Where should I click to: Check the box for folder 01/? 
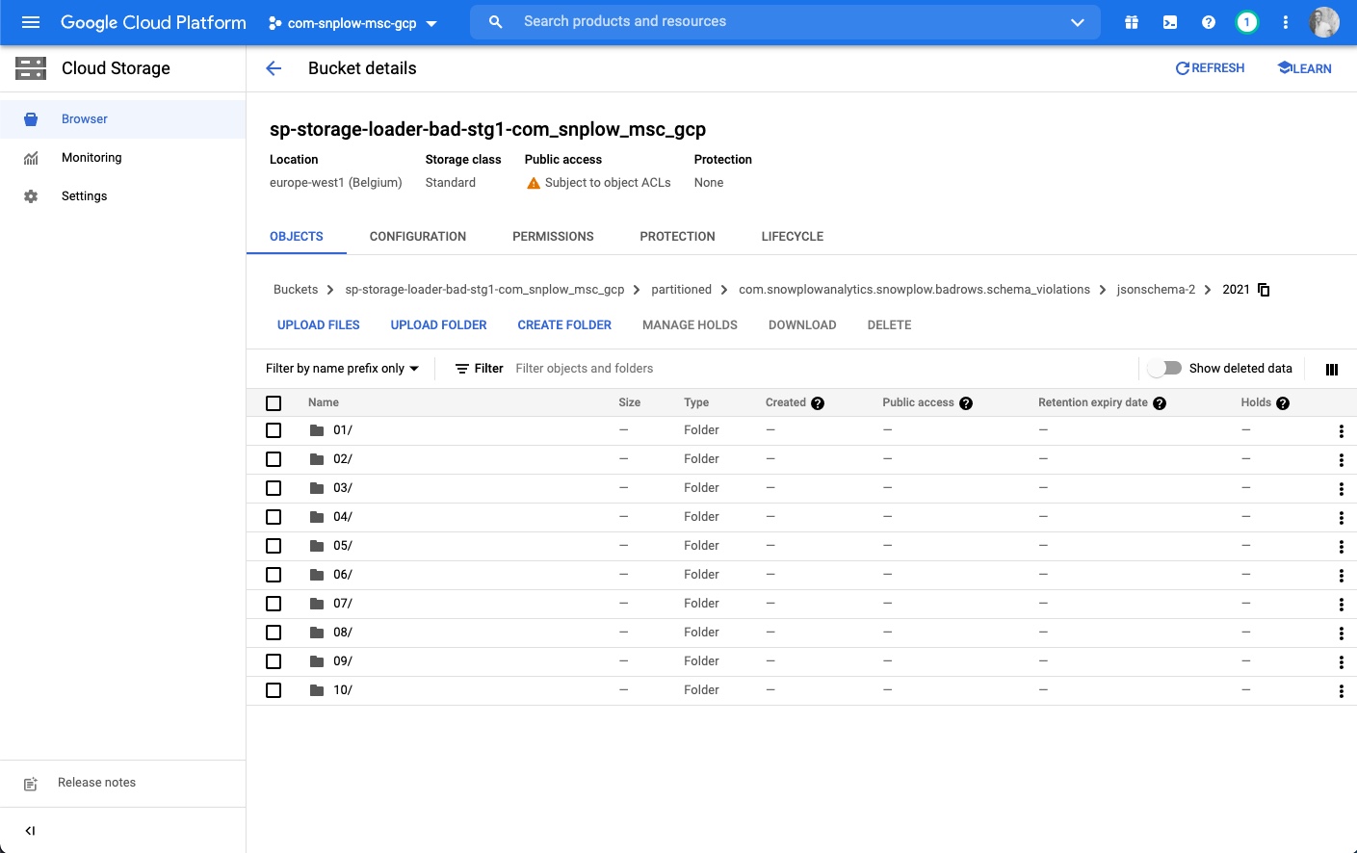(x=274, y=430)
